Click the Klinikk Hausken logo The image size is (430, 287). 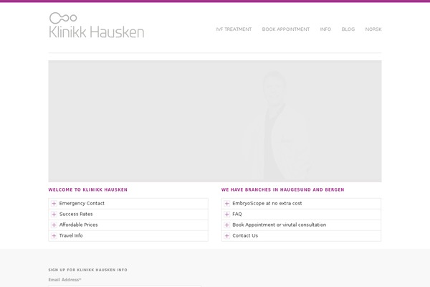click(x=97, y=25)
